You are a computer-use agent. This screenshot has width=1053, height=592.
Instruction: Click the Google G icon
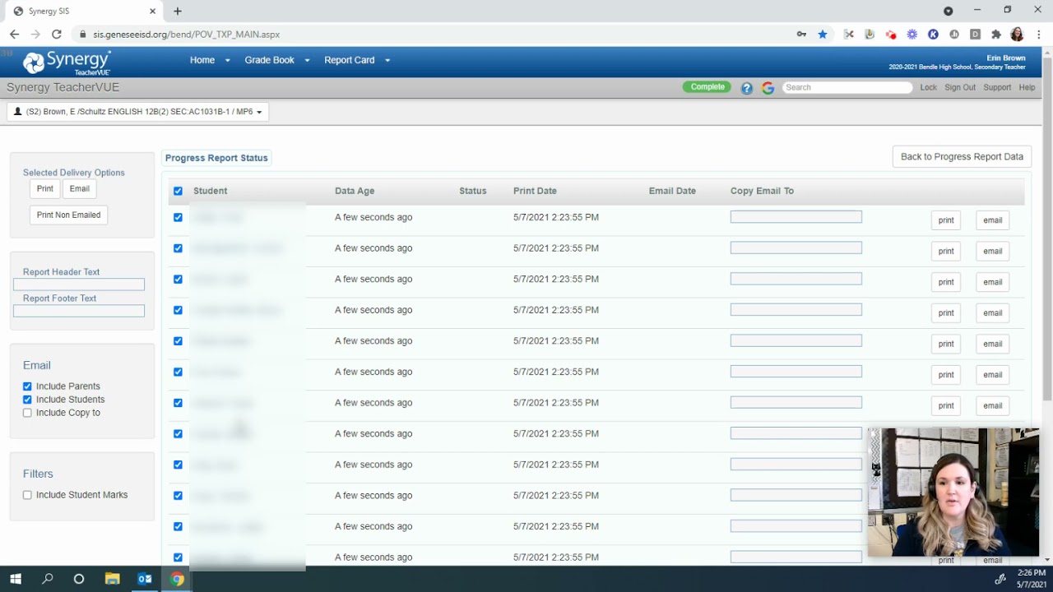pyautogui.click(x=768, y=88)
